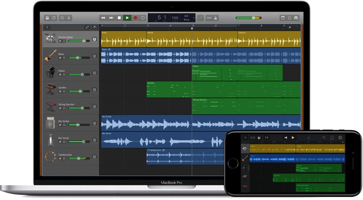Click the add track plus button
Screen dimensions: 363x200
point(47,27)
